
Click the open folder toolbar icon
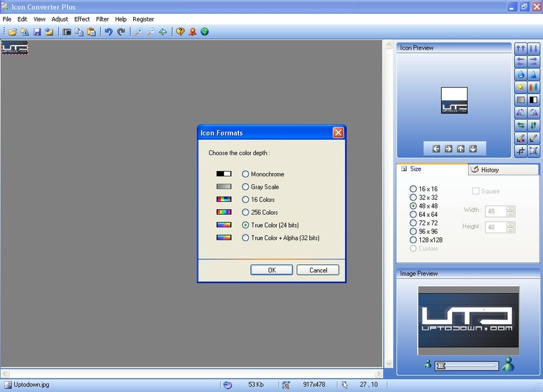(12, 31)
